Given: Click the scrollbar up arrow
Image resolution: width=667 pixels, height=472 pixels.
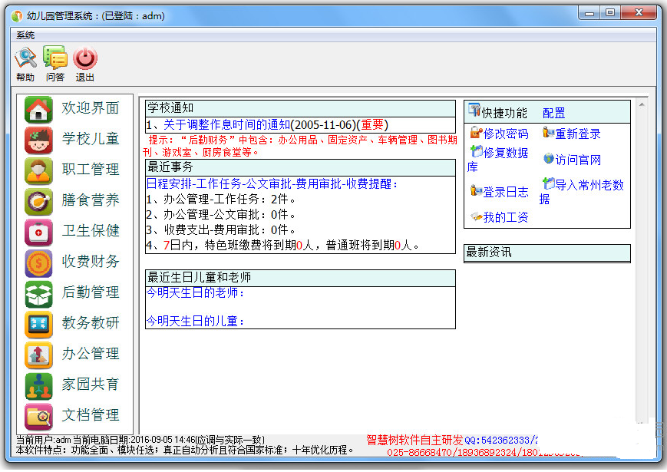Looking at the screenshot, I should point(642,104).
